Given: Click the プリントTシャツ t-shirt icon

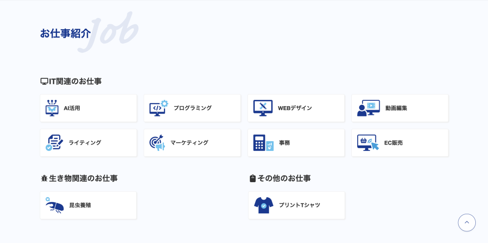Looking at the screenshot, I should [x=264, y=206].
